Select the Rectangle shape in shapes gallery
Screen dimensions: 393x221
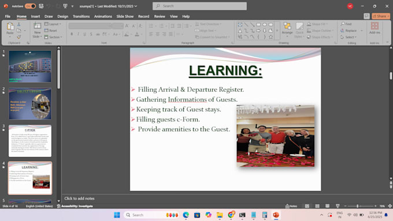point(258,25)
